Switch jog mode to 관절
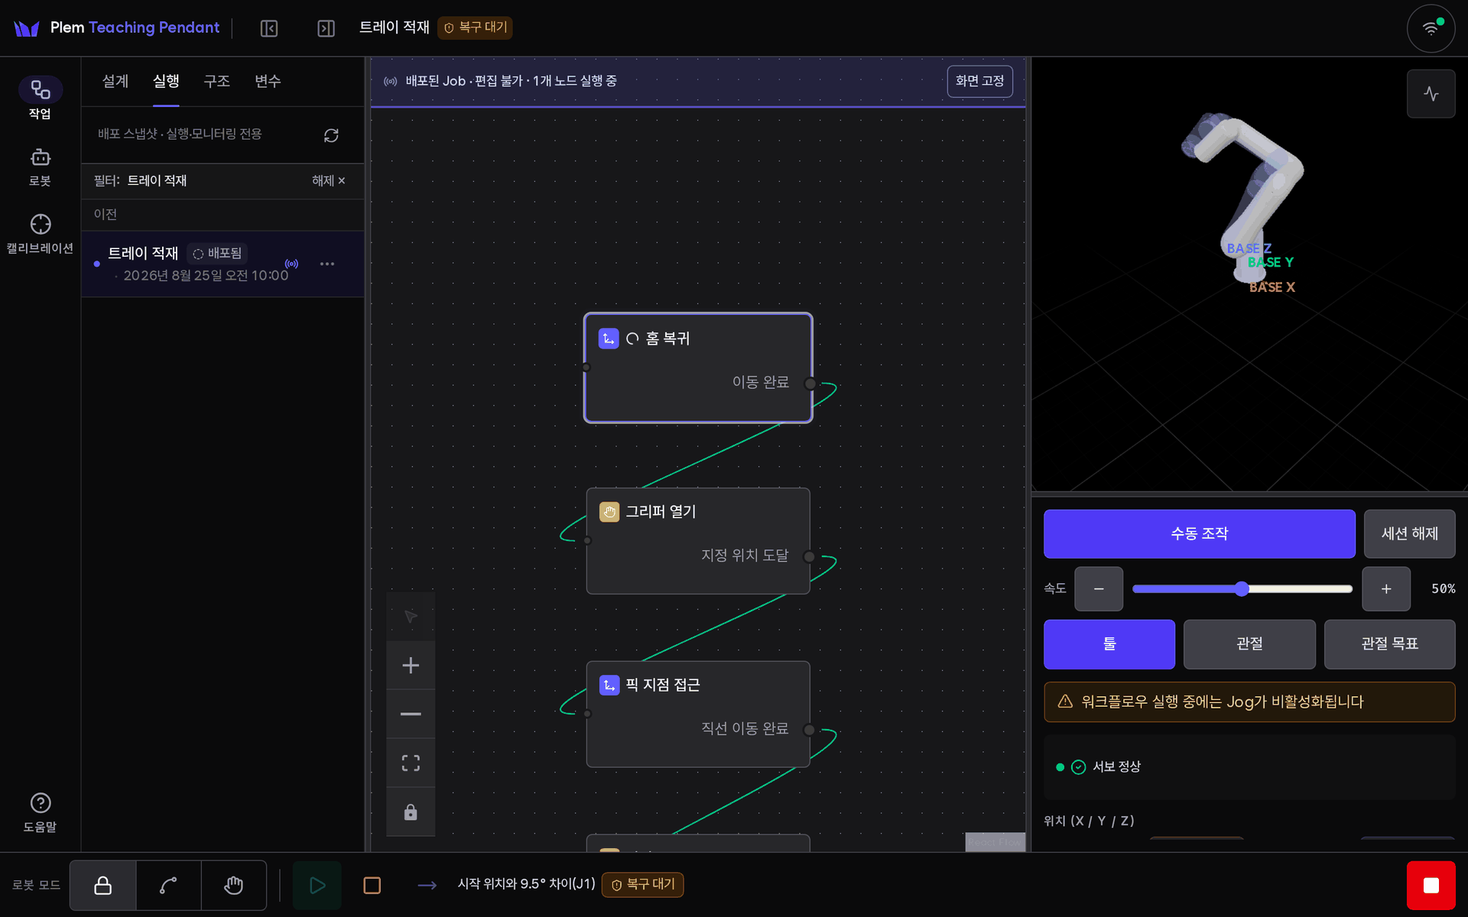The image size is (1468, 917). 1249,644
